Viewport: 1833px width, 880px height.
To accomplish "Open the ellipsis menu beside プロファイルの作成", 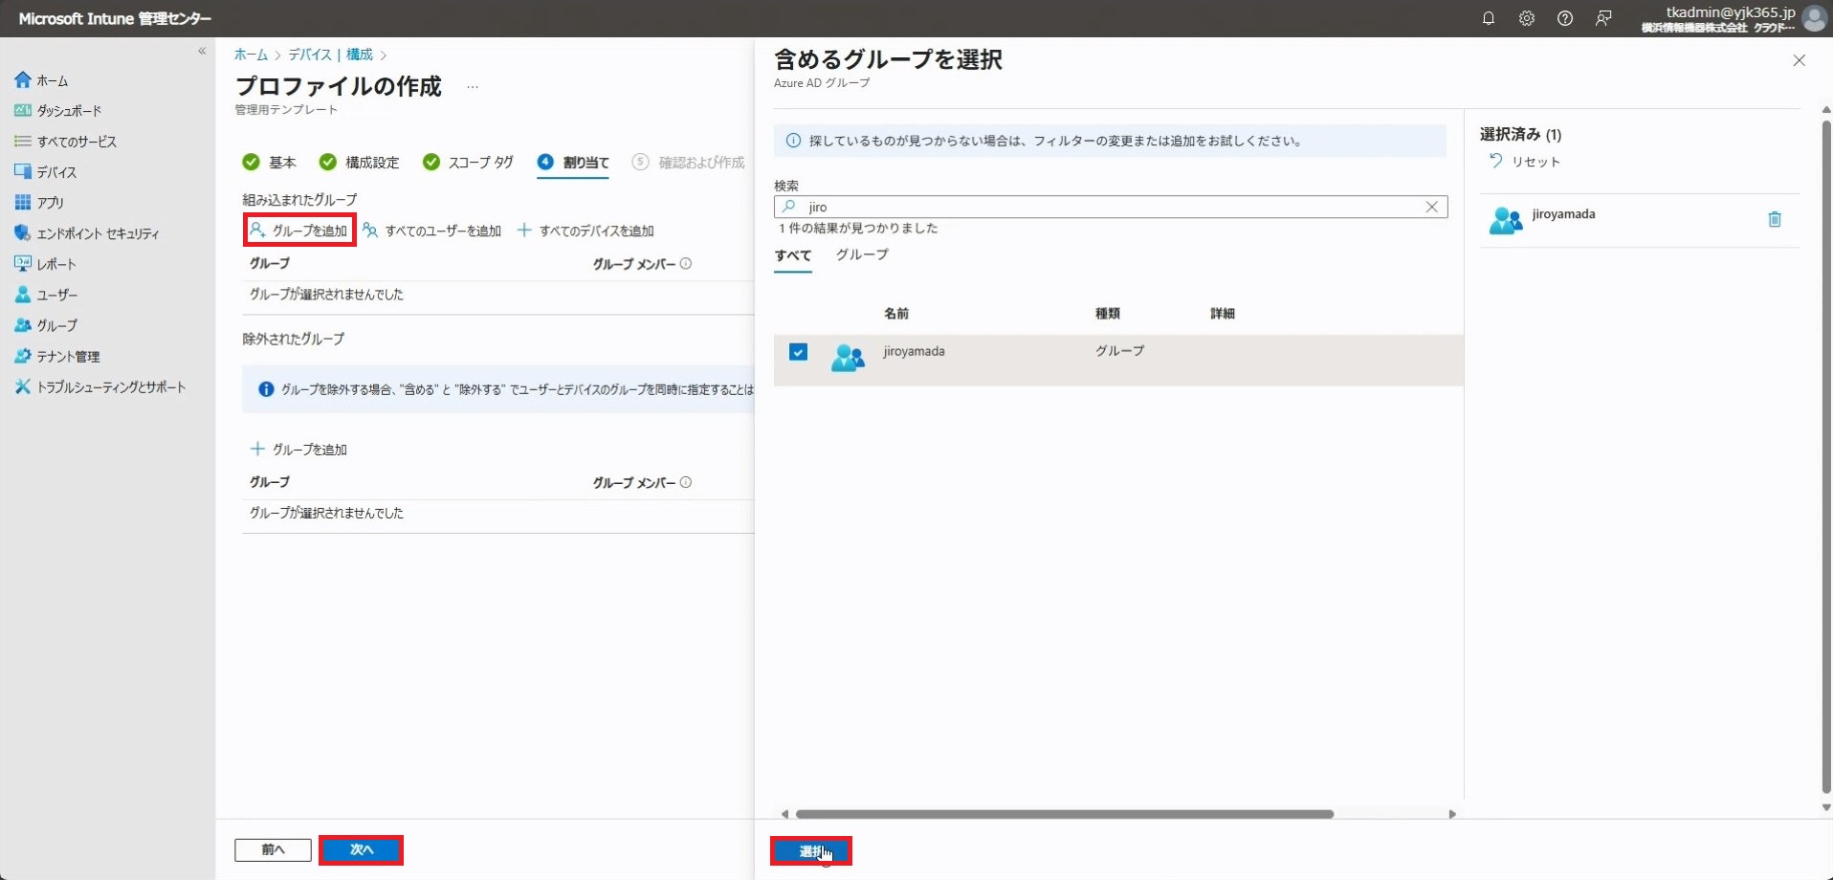I will tap(473, 87).
